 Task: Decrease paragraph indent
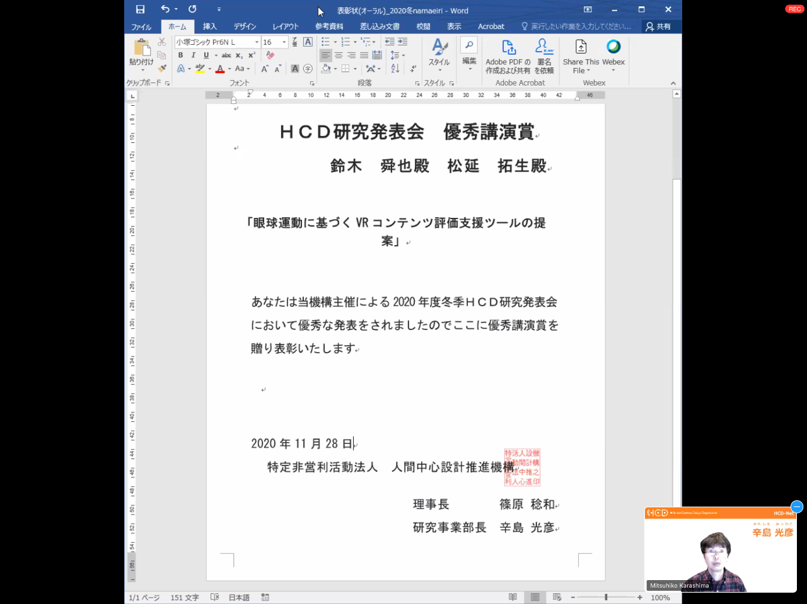[390, 42]
